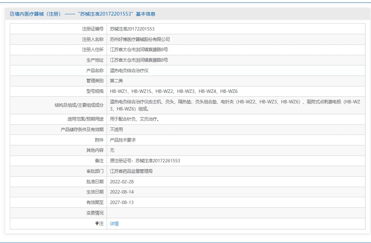Click the 不适用 storage condition value
The height and width of the screenshot is (243, 371).
(x=116, y=129)
